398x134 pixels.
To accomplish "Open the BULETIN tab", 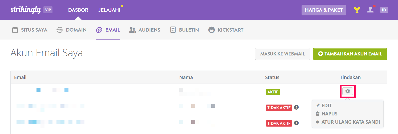I will (185, 30).
